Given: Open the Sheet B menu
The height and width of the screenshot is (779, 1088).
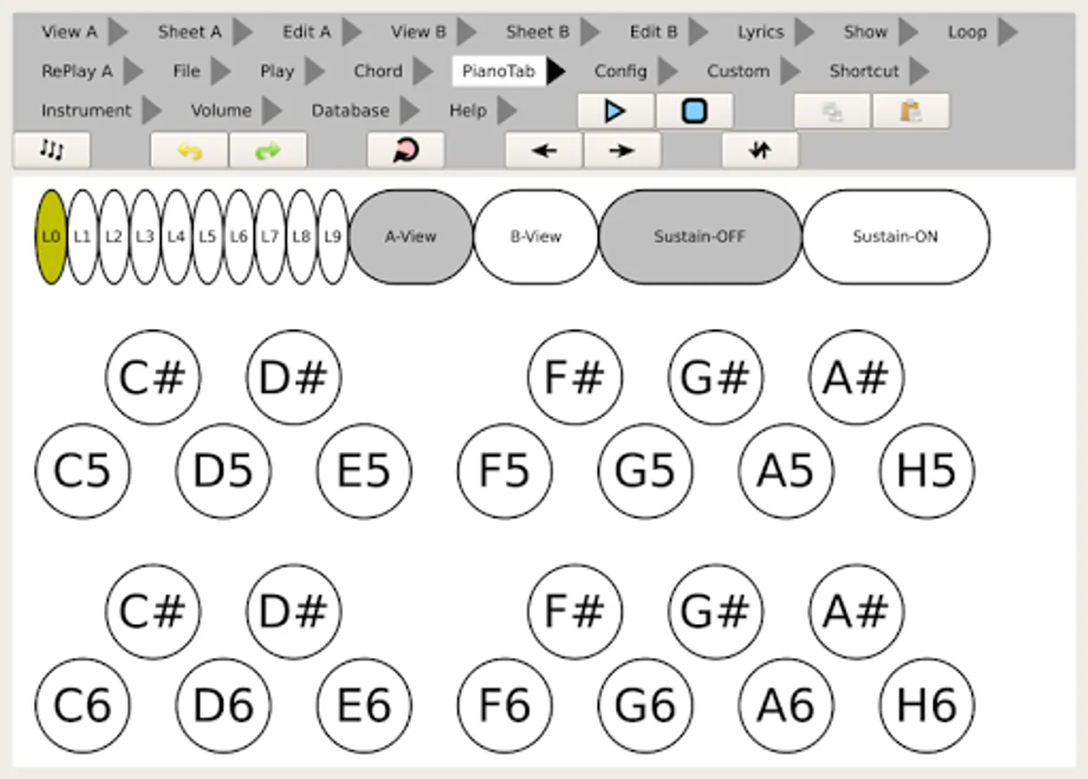Looking at the screenshot, I should pyautogui.click(x=538, y=32).
